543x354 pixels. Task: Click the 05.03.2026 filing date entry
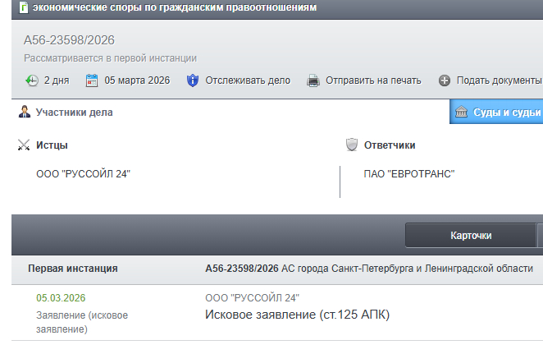pos(62,298)
